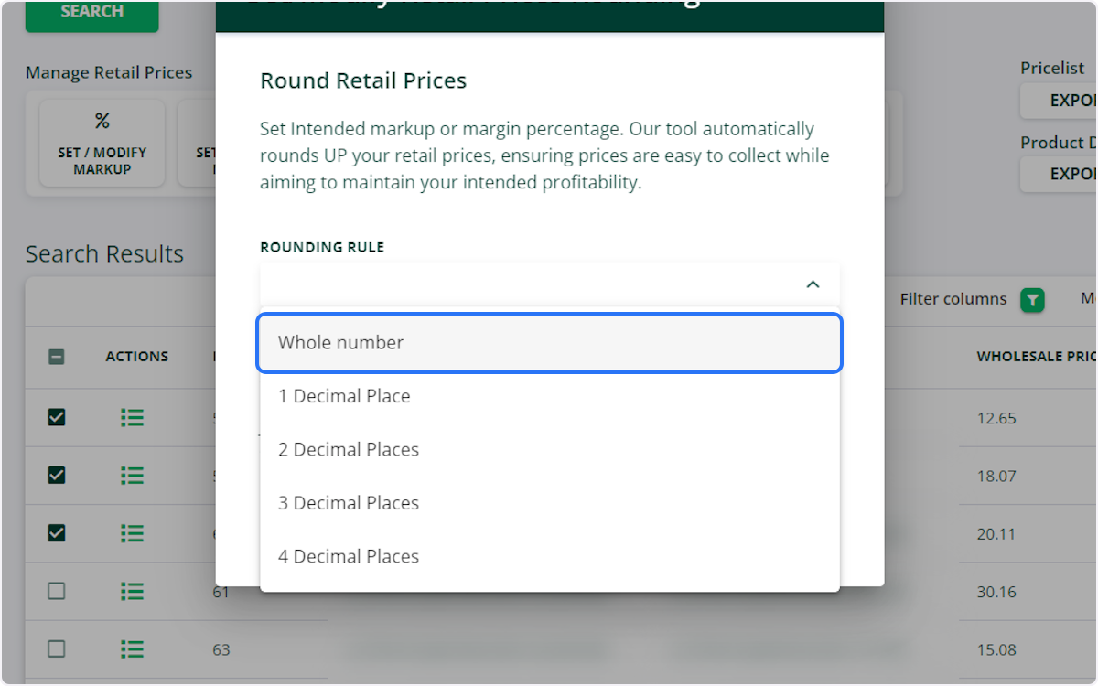This screenshot has height=686, width=1098.
Task: Choose 1 Decimal Place option
Action: click(549, 396)
